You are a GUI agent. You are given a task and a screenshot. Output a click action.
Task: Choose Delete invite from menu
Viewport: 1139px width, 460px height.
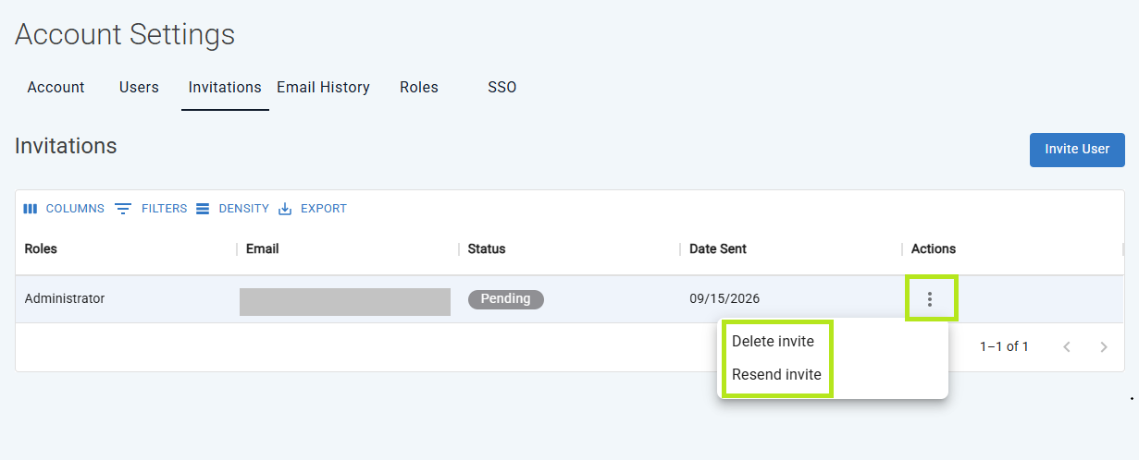(773, 342)
